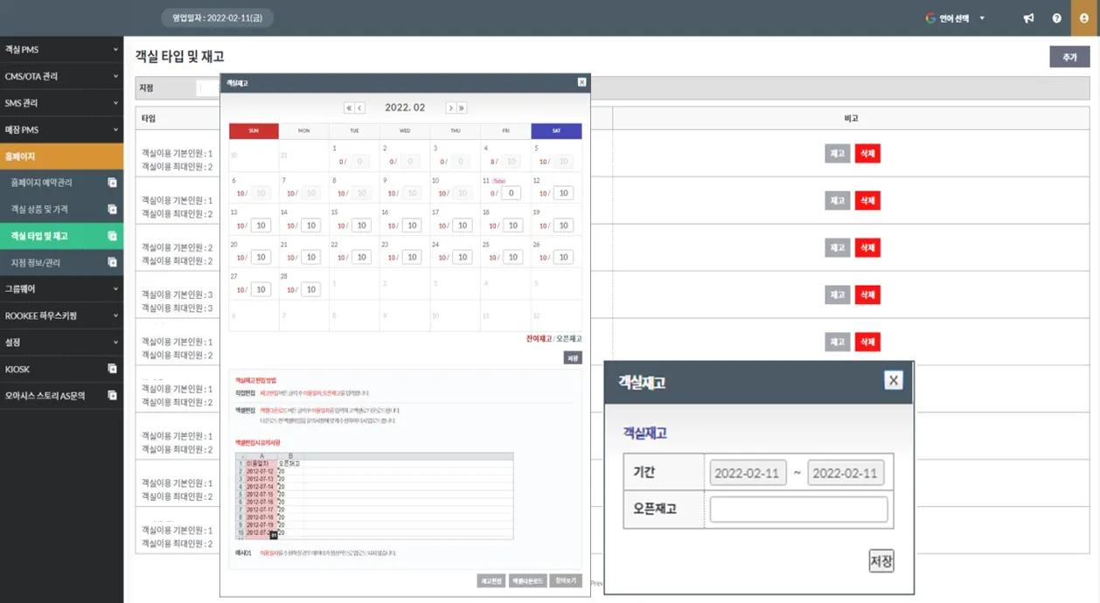Click the 엑셀다운로드 button
The image size is (1100, 603).
[x=527, y=580]
